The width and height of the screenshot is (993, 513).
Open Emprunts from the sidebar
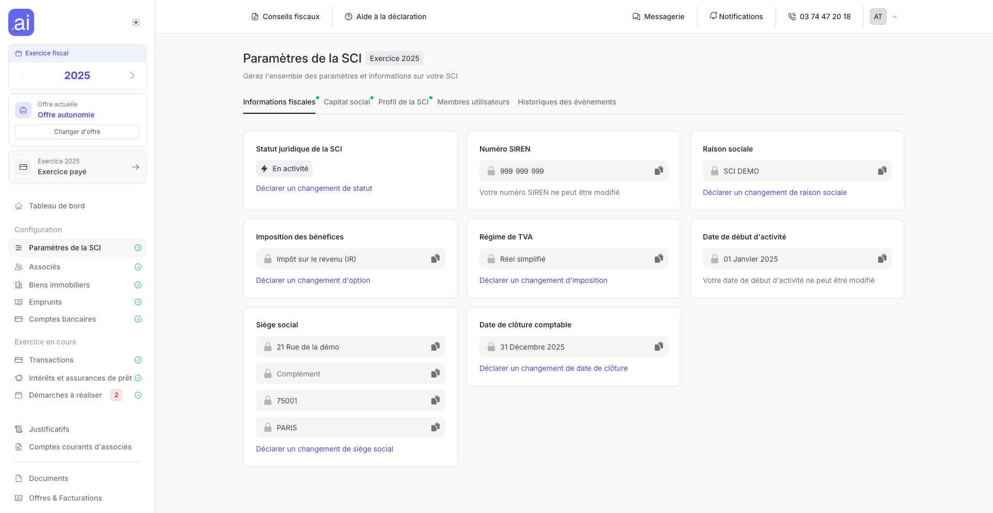pyautogui.click(x=46, y=302)
